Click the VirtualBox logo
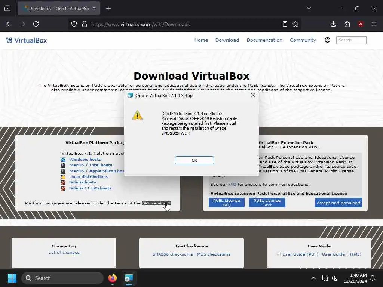This screenshot has width=383, height=287. (x=27, y=40)
